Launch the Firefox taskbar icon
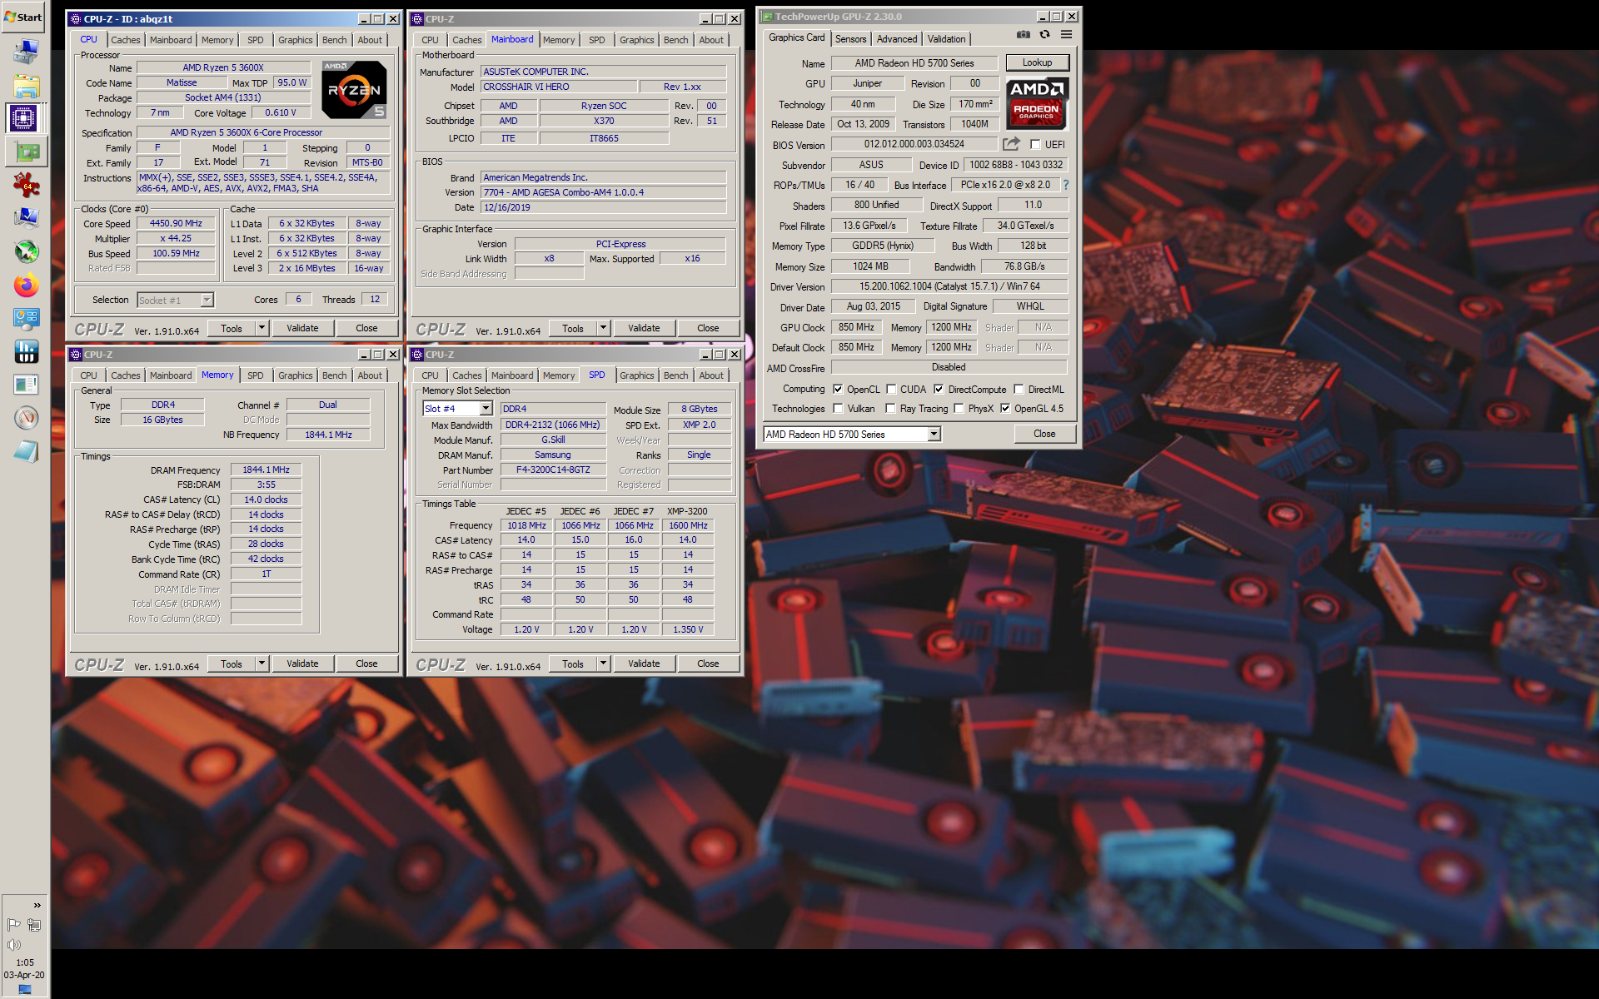1599x999 pixels. tap(26, 285)
